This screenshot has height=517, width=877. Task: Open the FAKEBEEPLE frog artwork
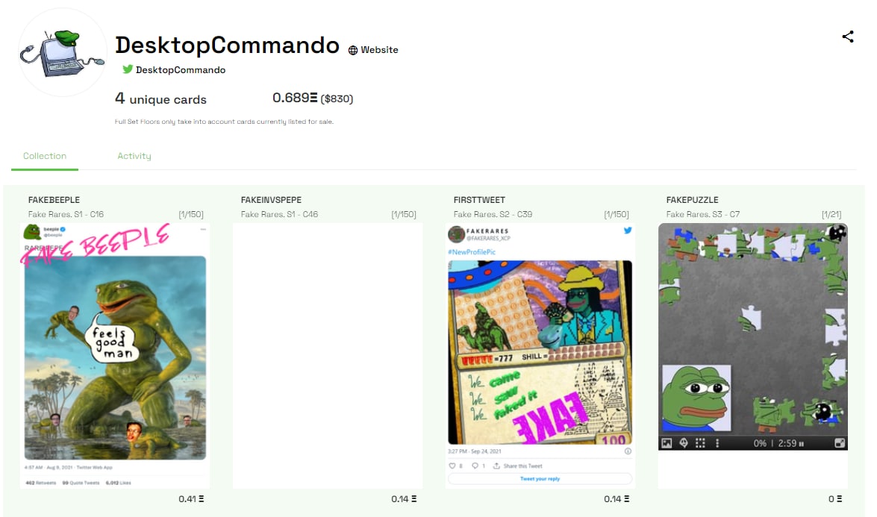(x=115, y=355)
